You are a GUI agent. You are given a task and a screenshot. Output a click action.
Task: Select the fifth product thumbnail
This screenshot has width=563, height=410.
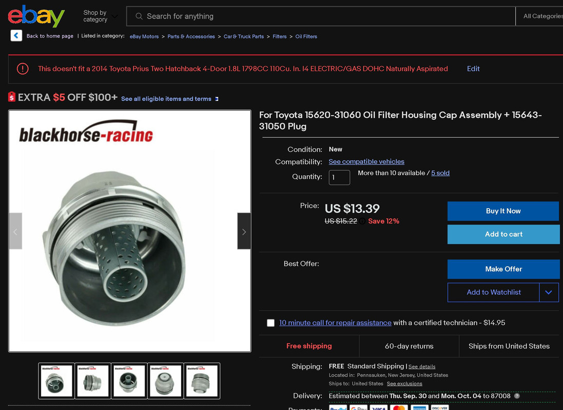[x=202, y=381]
